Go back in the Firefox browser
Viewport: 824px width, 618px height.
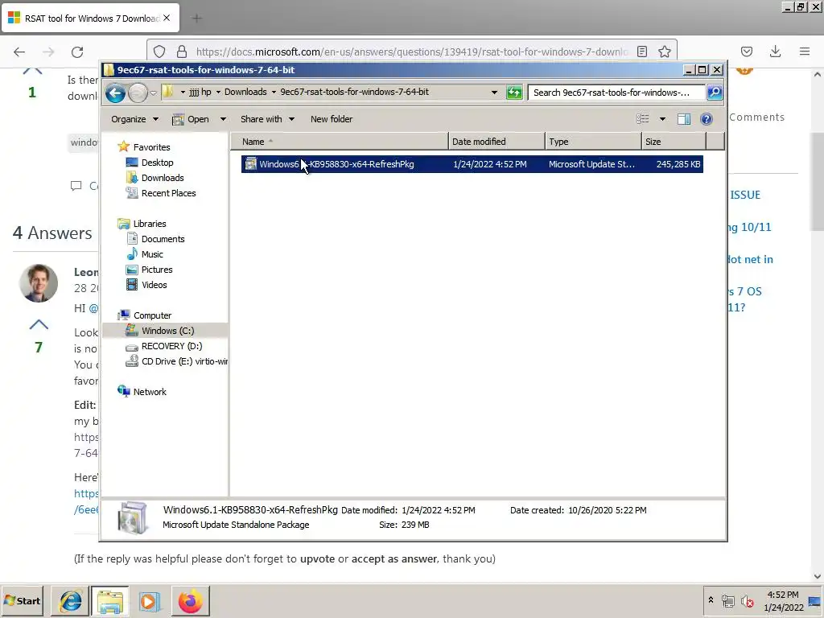[x=19, y=51]
